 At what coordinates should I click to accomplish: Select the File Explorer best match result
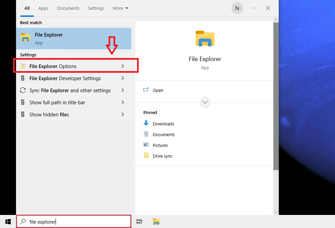74,39
